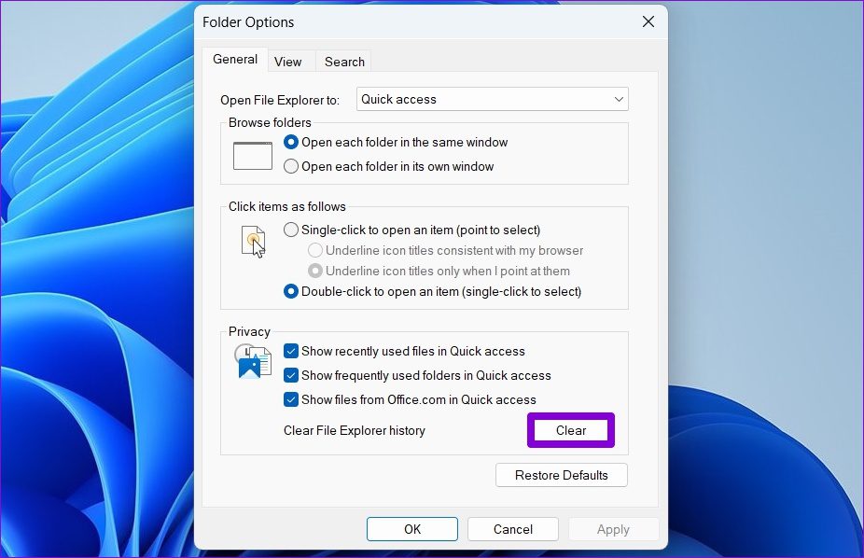Confirm the dialog with OK

click(412, 529)
